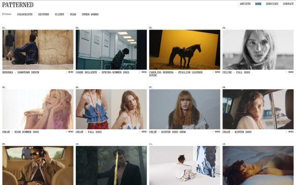Open the Chloé High Summer 2025 thumbnail
This screenshot has width=296, height=185.
38,110
